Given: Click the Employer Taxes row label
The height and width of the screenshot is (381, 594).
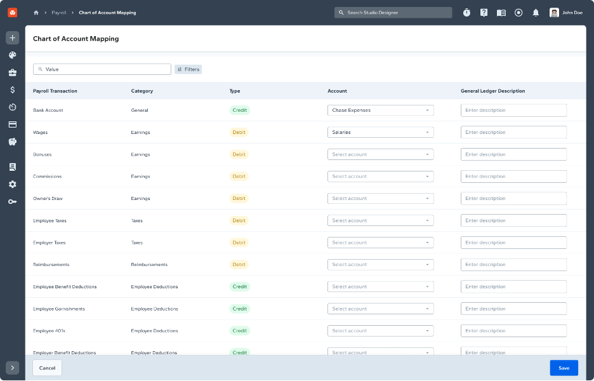Looking at the screenshot, I should [49, 243].
